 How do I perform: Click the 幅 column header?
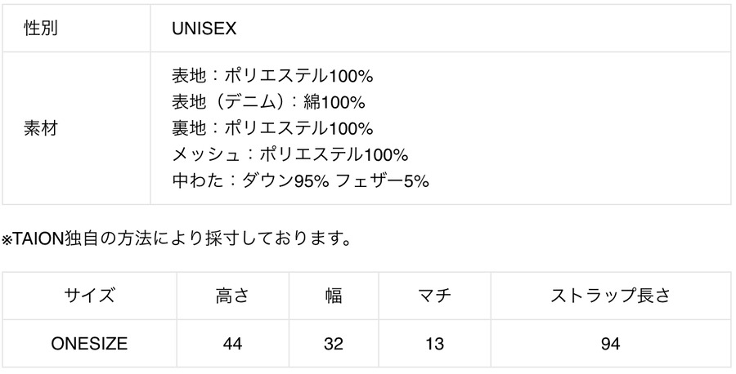pos(333,296)
